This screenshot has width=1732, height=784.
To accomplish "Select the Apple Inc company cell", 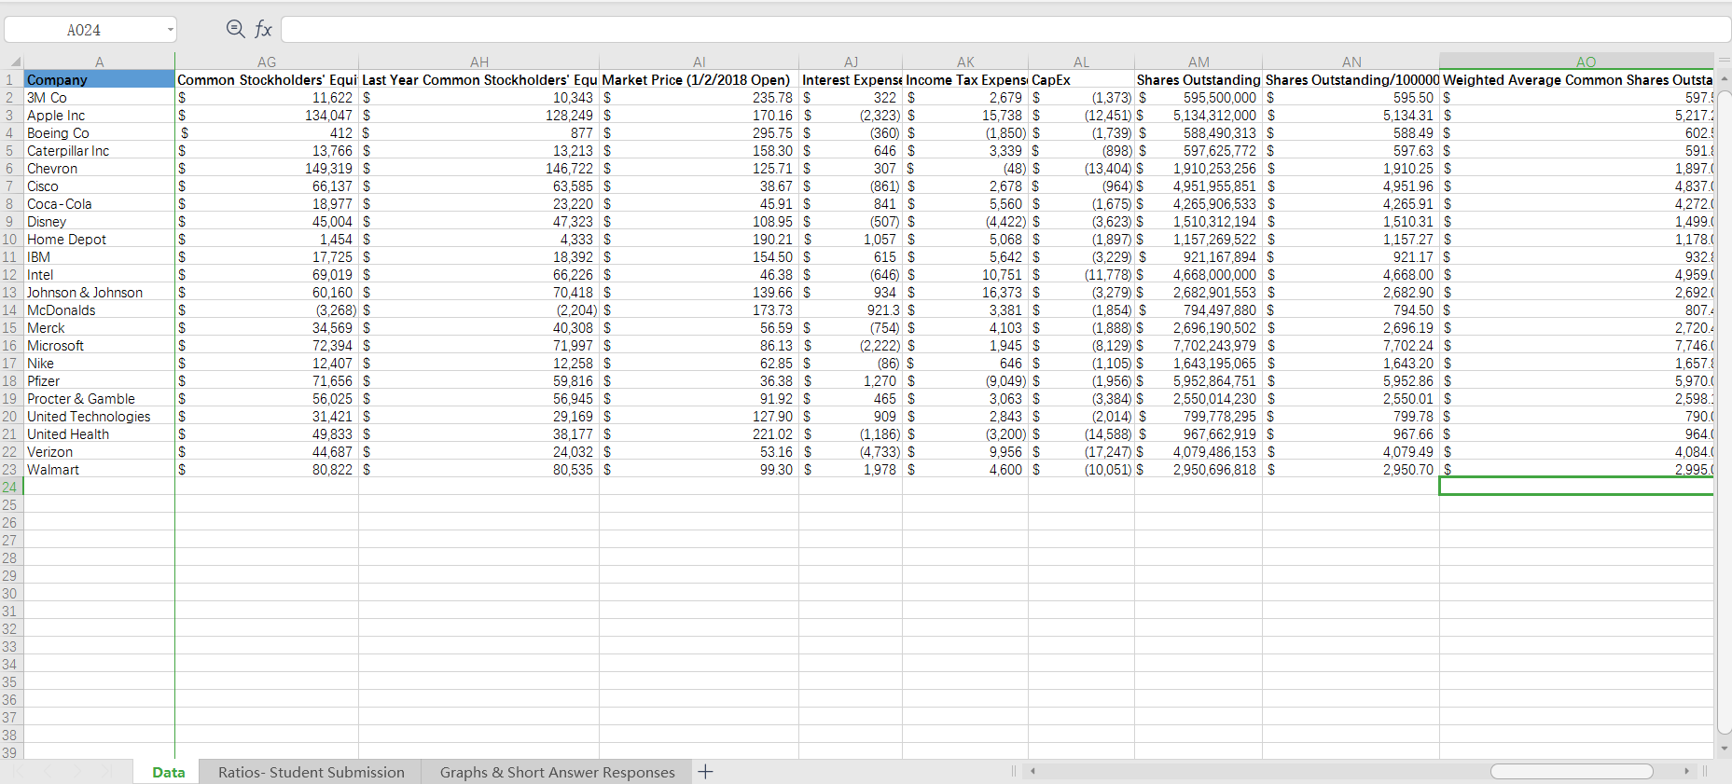I will click(x=99, y=116).
